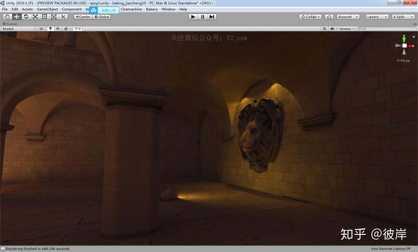Toggle scene lighting with the lightbulb icon
This screenshot has height=252, width=418.
(51, 29)
